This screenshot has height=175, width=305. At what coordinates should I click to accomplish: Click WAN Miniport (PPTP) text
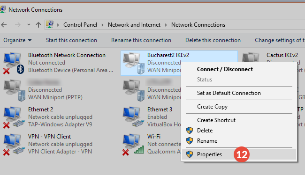click(x=55, y=97)
